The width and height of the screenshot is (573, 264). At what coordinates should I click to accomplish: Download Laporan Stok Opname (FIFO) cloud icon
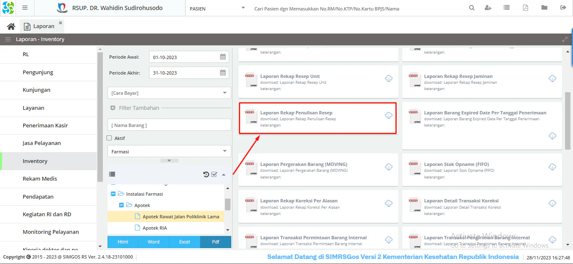tap(552, 167)
